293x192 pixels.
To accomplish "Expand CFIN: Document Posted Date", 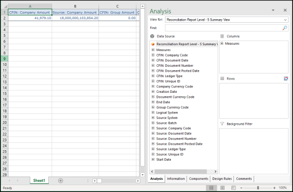I will coord(153,71).
